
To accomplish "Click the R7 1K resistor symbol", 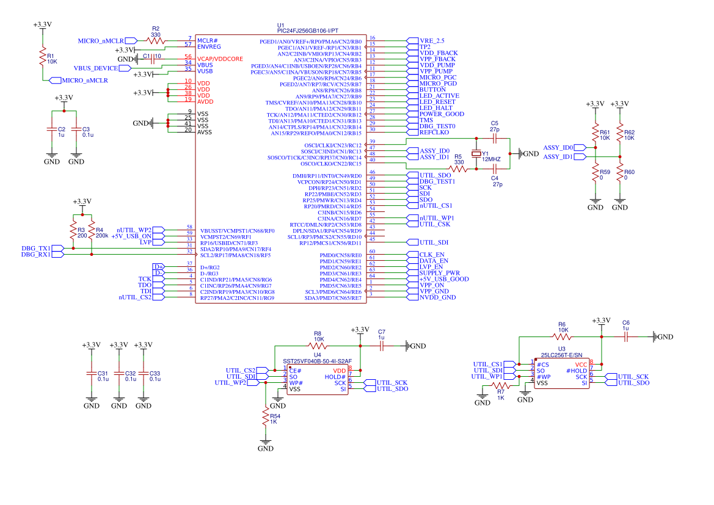I will (x=501, y=386).
